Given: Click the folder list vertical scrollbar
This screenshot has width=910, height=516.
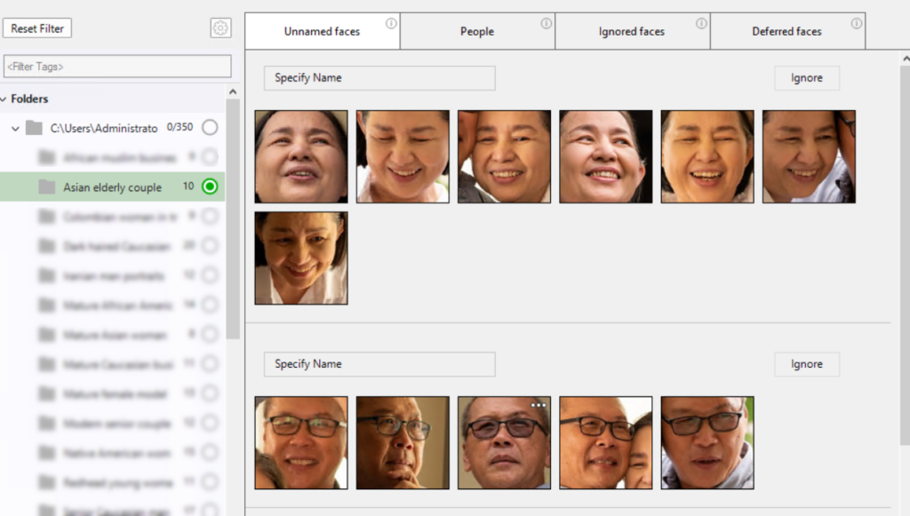Looking at the screenshot, I should (x=233, y=222).
